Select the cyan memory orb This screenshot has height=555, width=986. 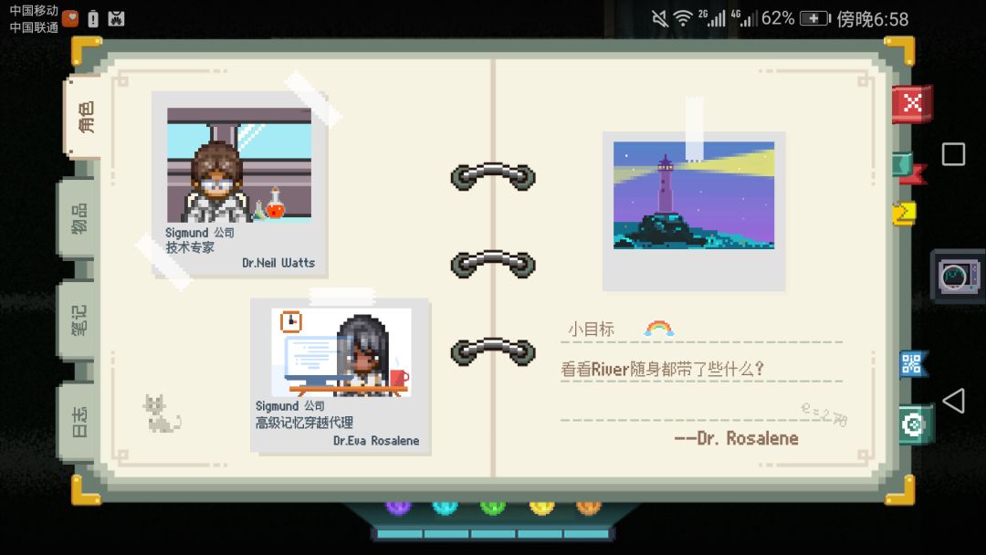click(446, 507)
